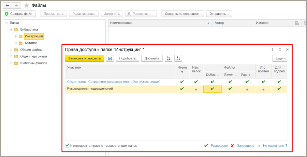Click the Подобрать button
Screen dimensions: 307x157
point(128,58)
